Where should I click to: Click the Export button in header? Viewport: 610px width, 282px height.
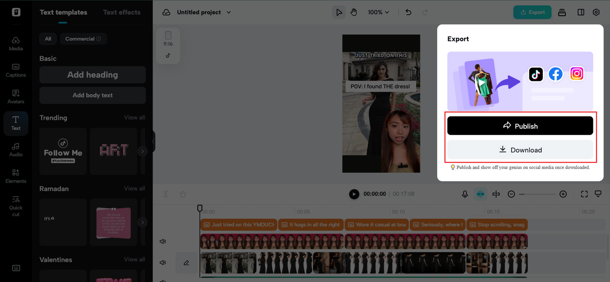tap(532, 12)
